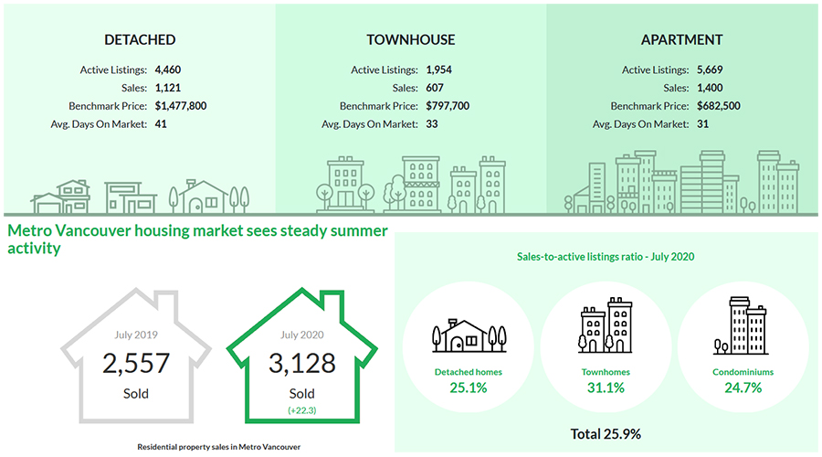Click the Detached homes label
822x457 pixels.
[469, 372]
